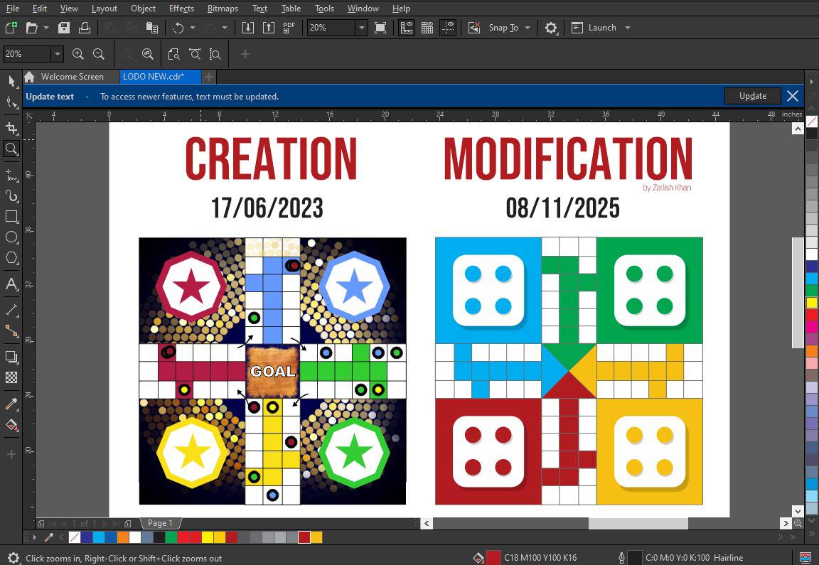Image resolution: width=819 pixels, height=565 pixels.
Task: Open the Options gear in toolbar
Action: (550, 28)
